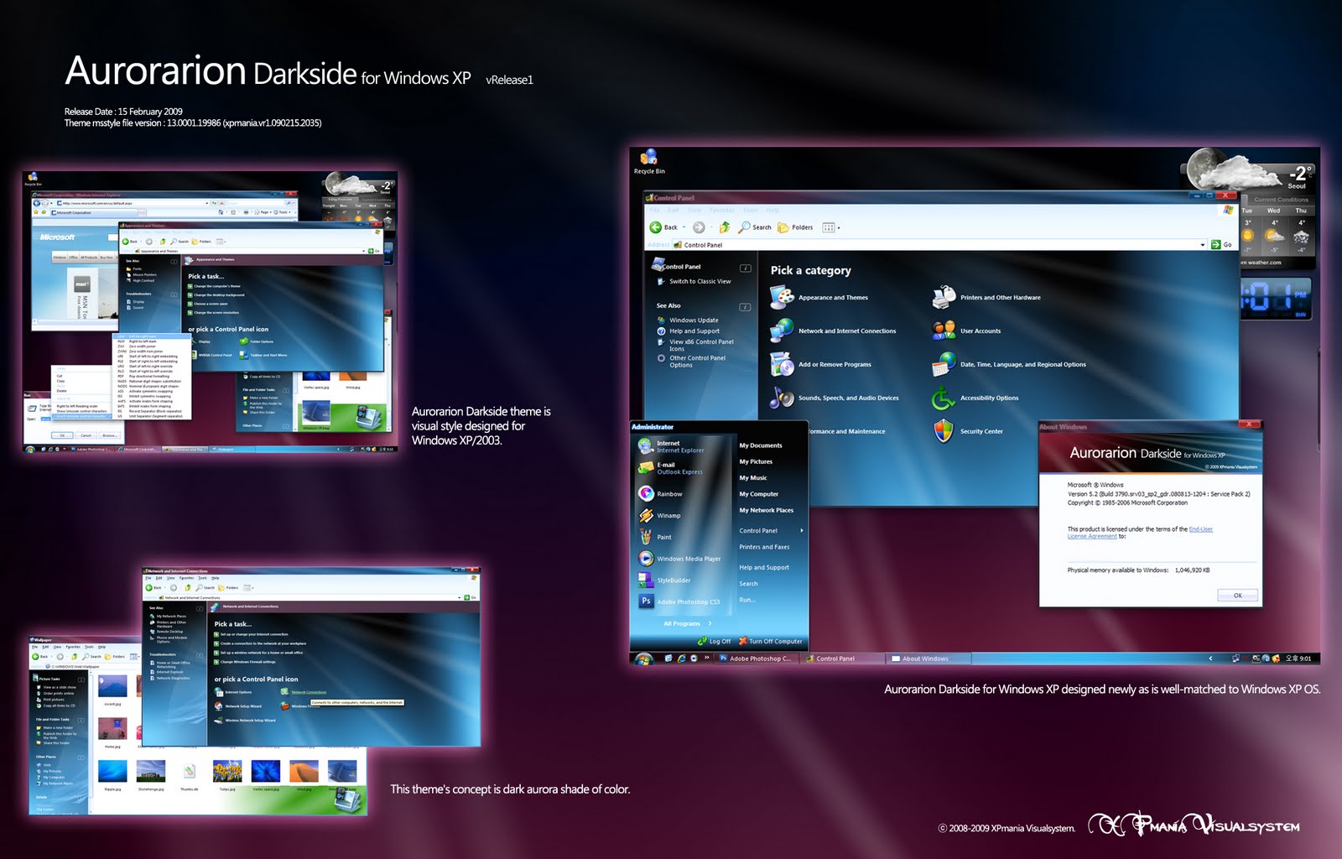Open Appearance and Themes category icon

coord(783,297)
